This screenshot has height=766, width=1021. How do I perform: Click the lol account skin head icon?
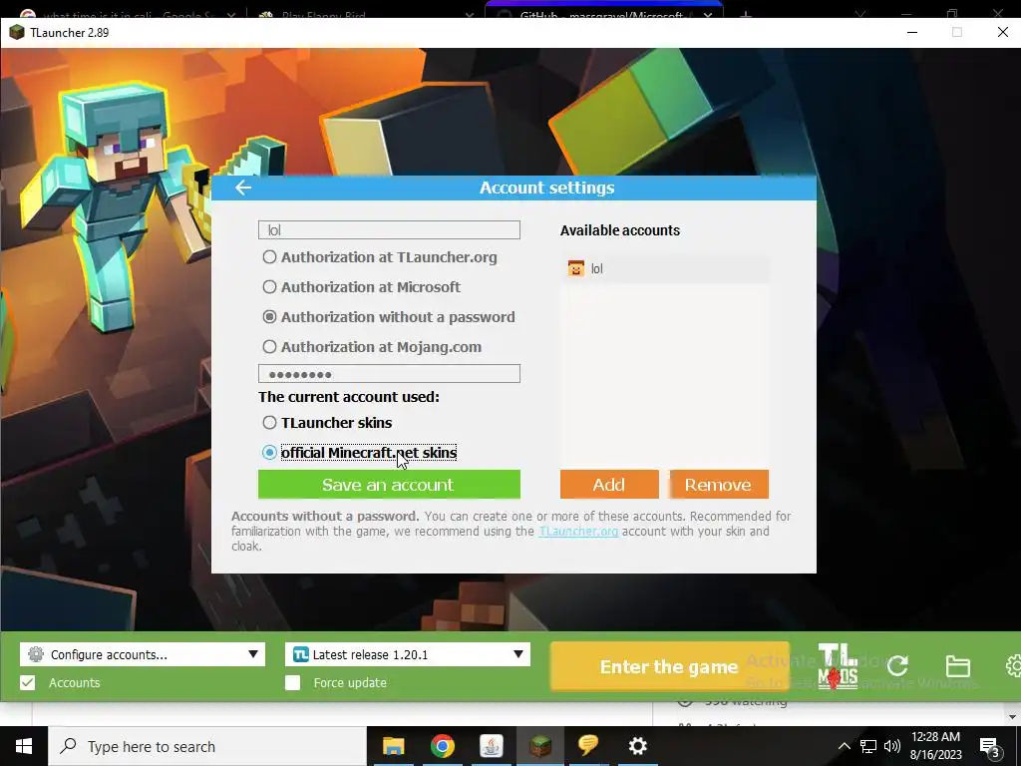[x=575, y=268]
